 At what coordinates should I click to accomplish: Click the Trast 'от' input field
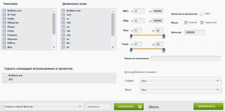pyautogui.click(x=138, y=44)
